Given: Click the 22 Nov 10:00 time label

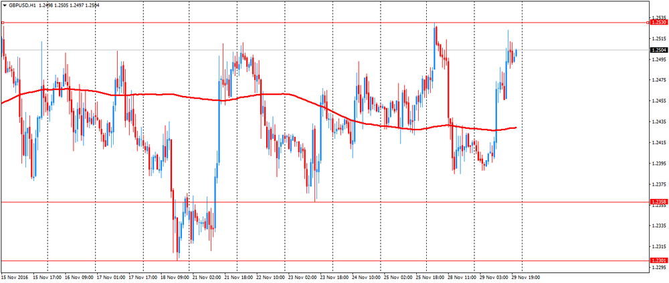Looking at the screenshot, I should [x=270, y=277].
